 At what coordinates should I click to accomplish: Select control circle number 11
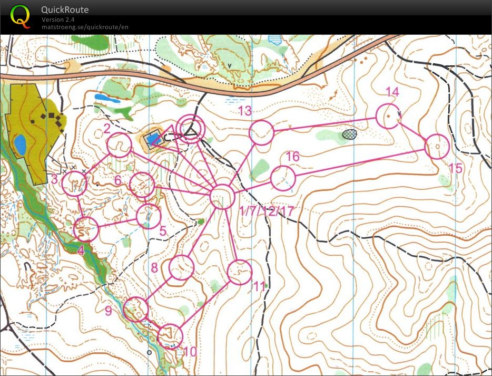point(240,272)
